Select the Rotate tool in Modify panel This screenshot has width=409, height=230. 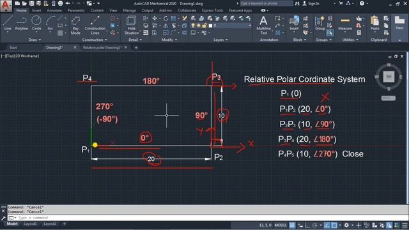coord(166,19)
